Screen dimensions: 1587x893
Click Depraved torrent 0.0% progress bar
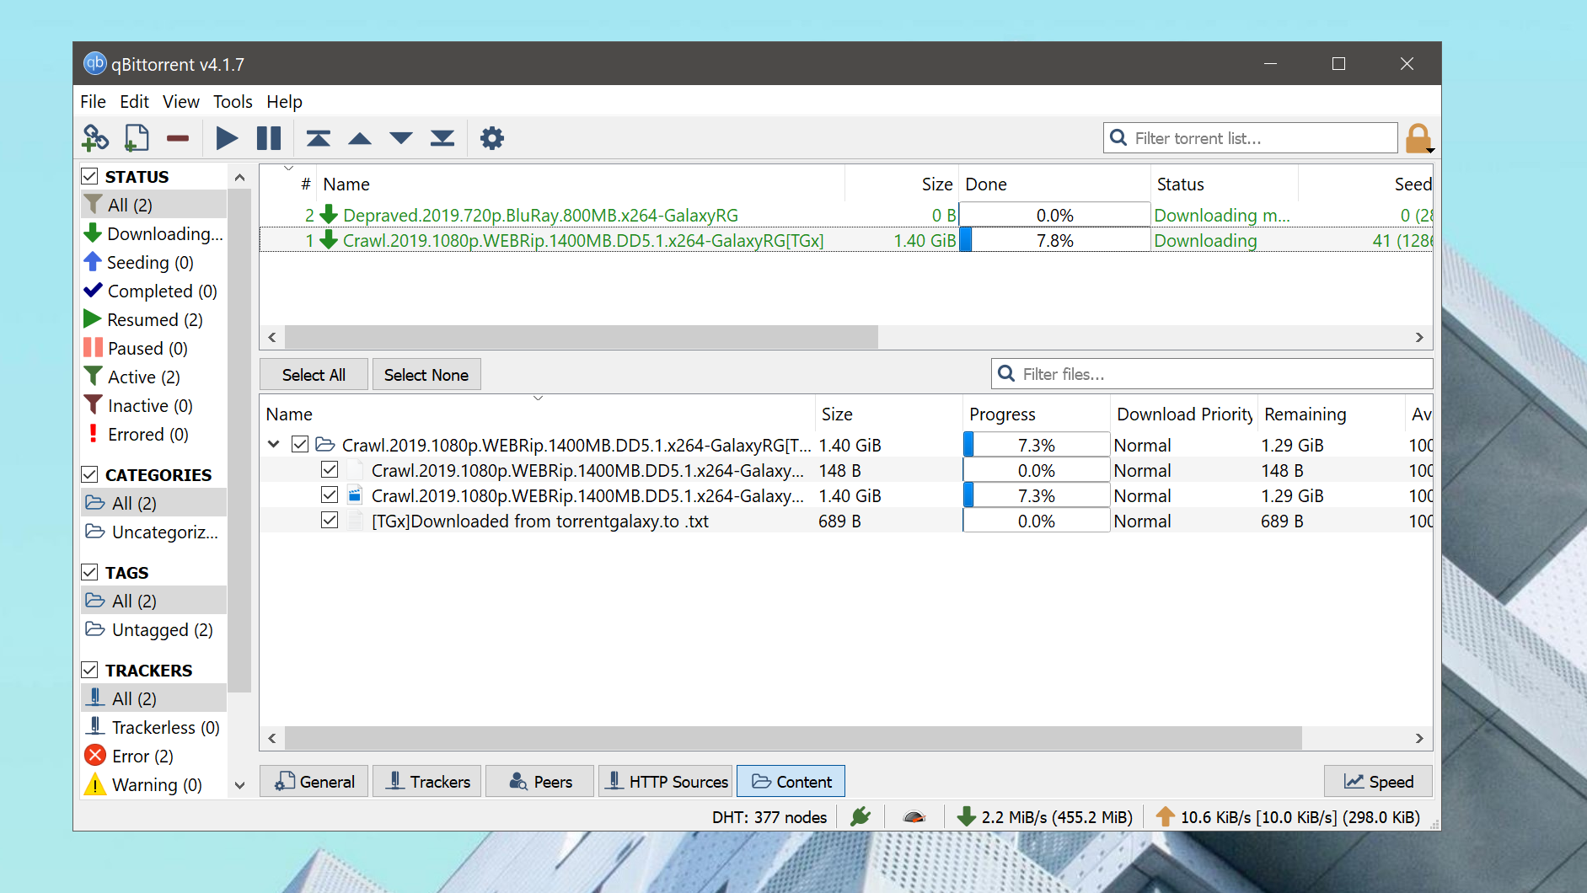tap(1055, 215)
